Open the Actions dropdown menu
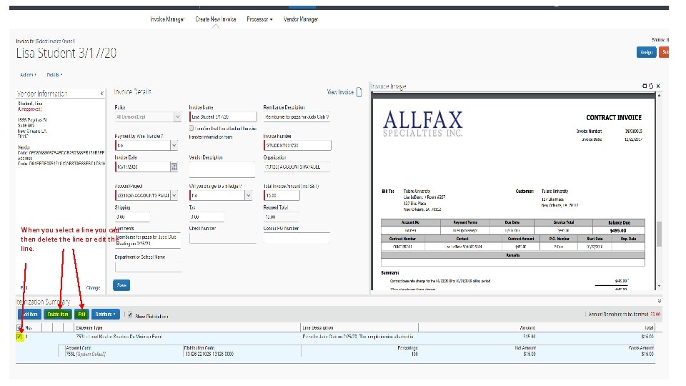 28,75
